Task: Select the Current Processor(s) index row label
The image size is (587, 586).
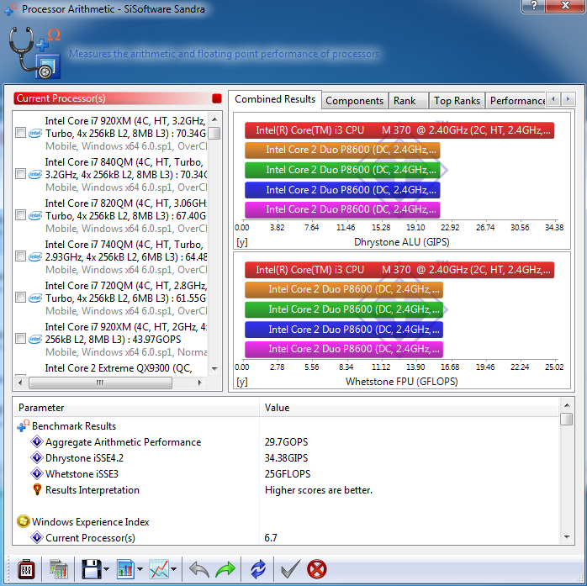Action: click(x=90, y=538)
